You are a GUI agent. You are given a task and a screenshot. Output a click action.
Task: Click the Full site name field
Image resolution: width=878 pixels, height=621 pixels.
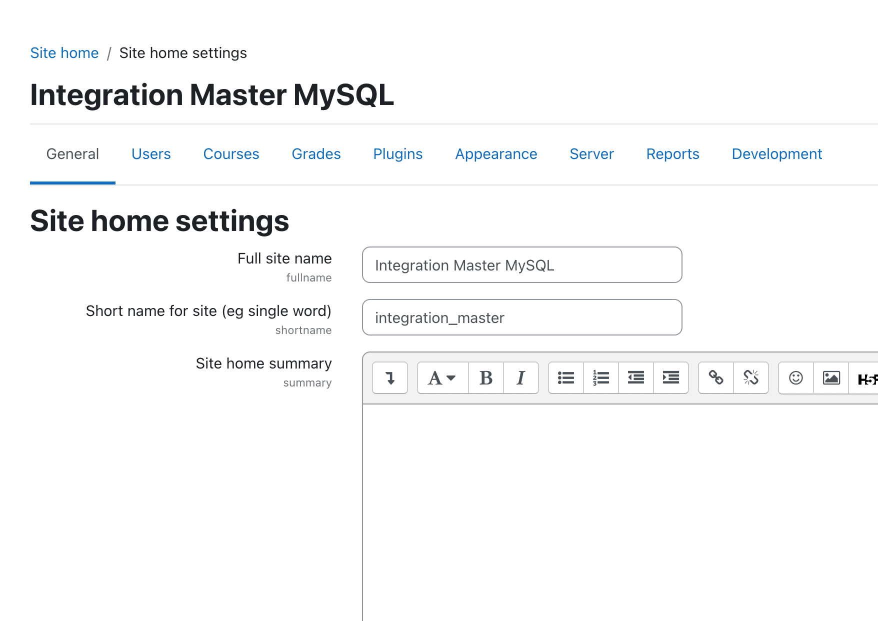pyautogui.click(x=522, y=265)
